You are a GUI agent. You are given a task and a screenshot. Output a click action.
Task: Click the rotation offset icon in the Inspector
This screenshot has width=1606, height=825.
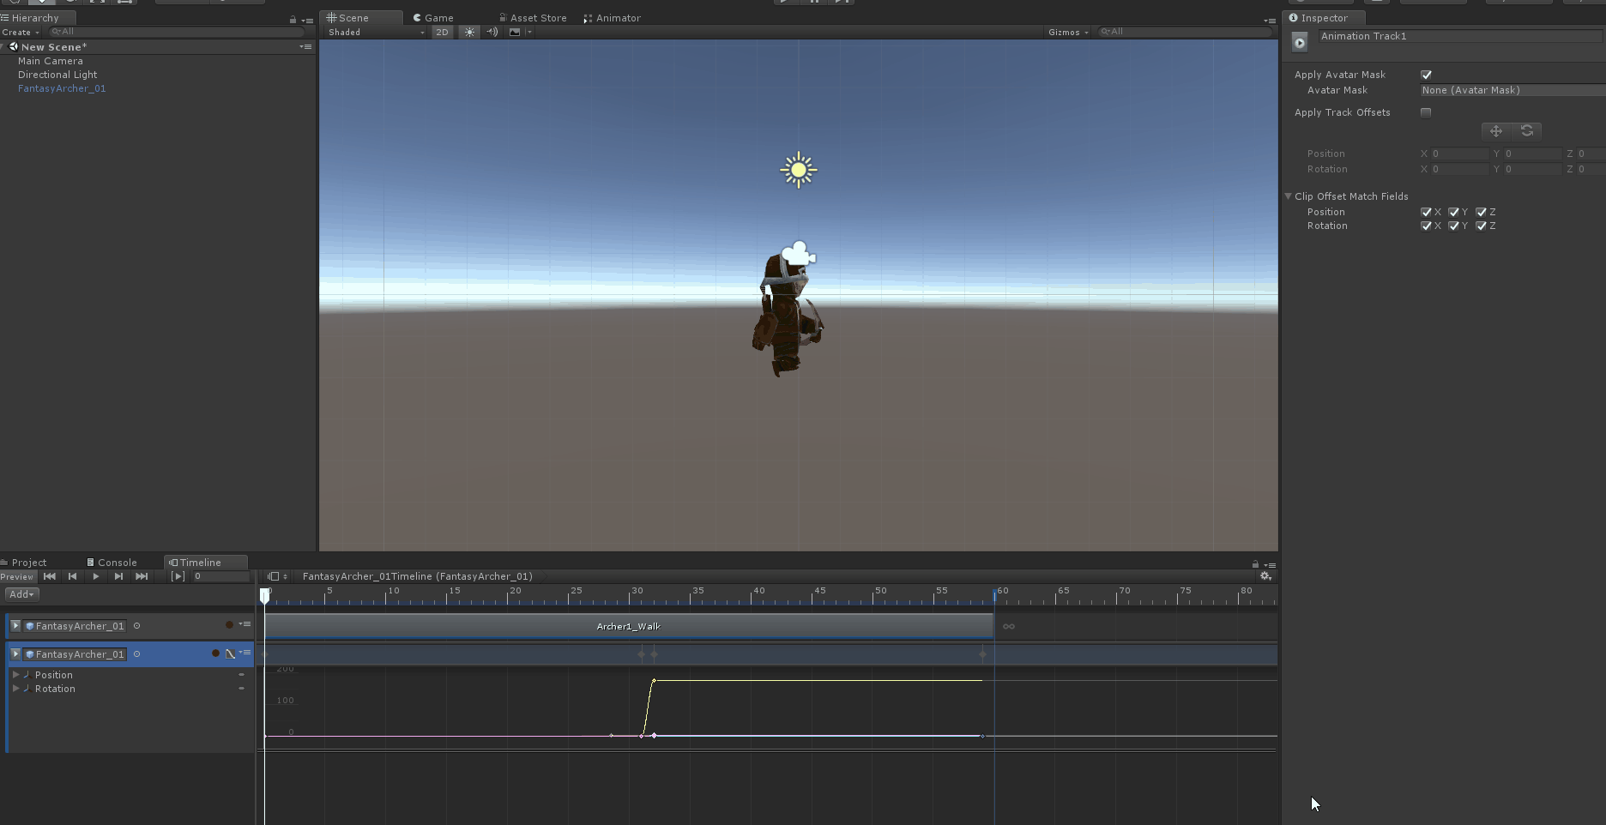tap(1528, 130)
